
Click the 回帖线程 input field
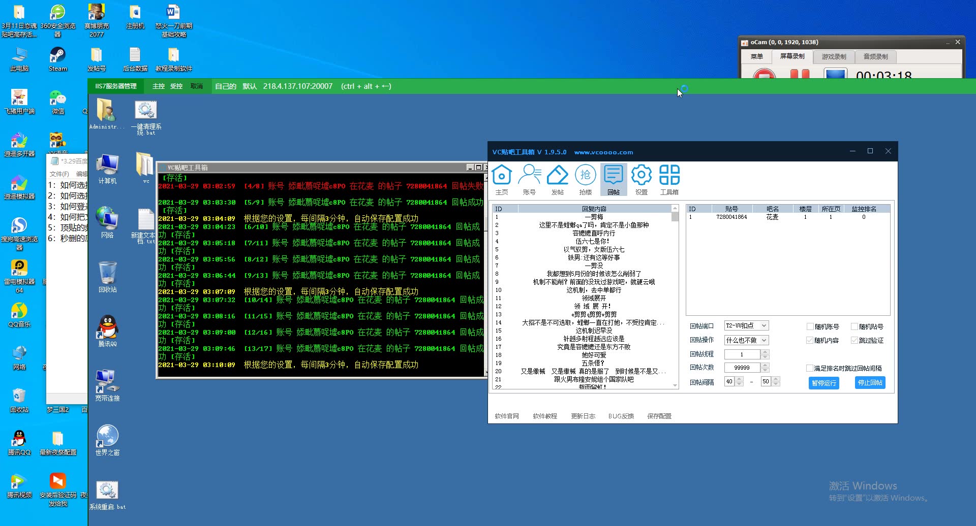[742, 354]
